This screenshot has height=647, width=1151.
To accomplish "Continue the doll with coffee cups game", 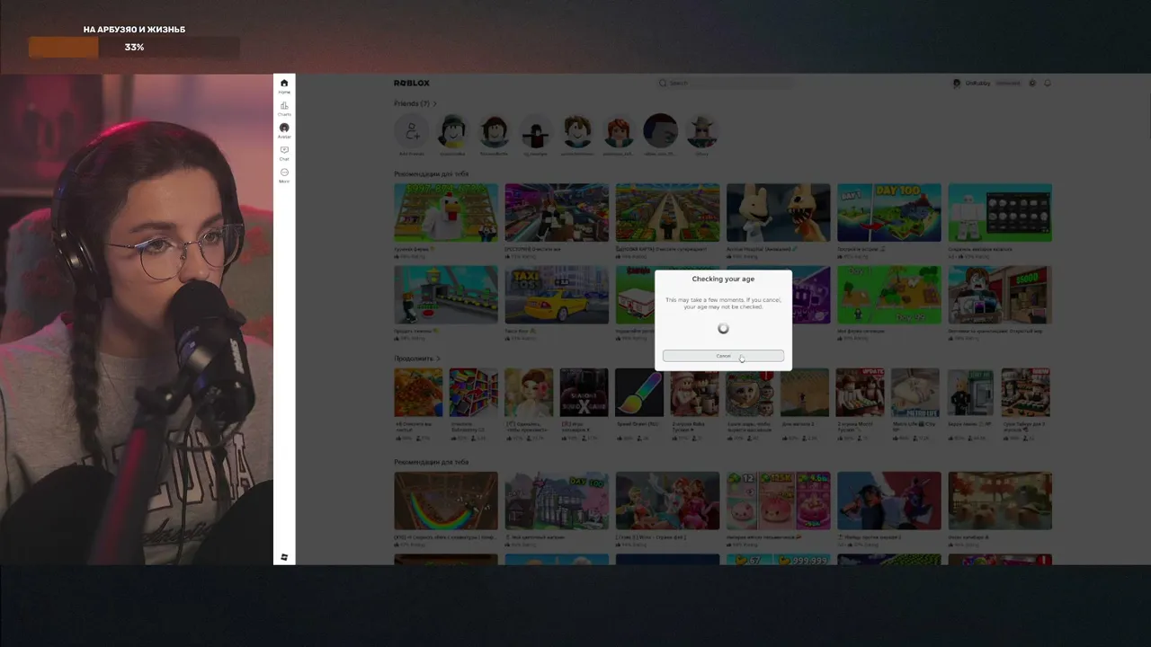I will (x=695, y=393).
